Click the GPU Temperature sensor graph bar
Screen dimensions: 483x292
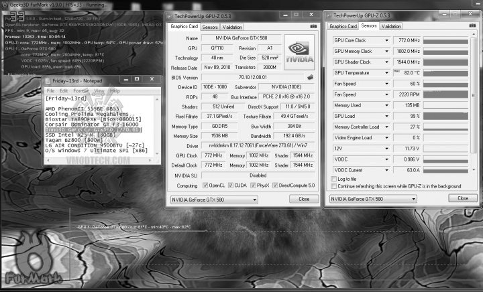(445, 73)
